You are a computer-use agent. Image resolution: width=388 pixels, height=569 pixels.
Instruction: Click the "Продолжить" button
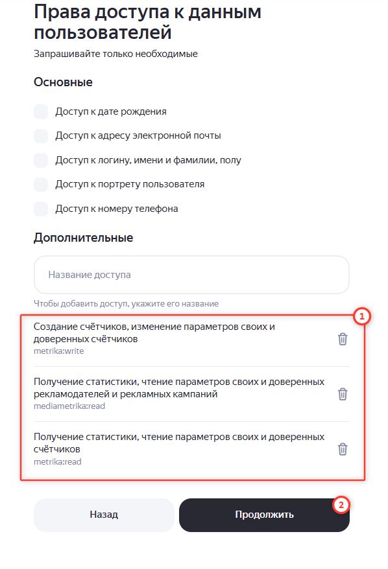click(x=265, y=515)
